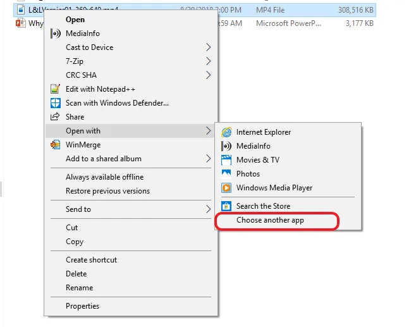The width and height of the screenshot is (416, 327).
Task: Click the MP4 file icon in list
Action: tap(21, 10)
